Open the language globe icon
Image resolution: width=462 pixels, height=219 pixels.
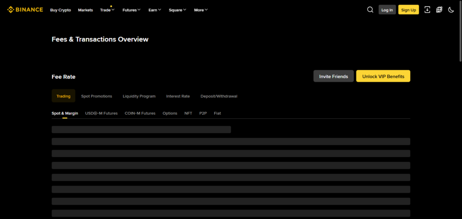click(439, 9)
